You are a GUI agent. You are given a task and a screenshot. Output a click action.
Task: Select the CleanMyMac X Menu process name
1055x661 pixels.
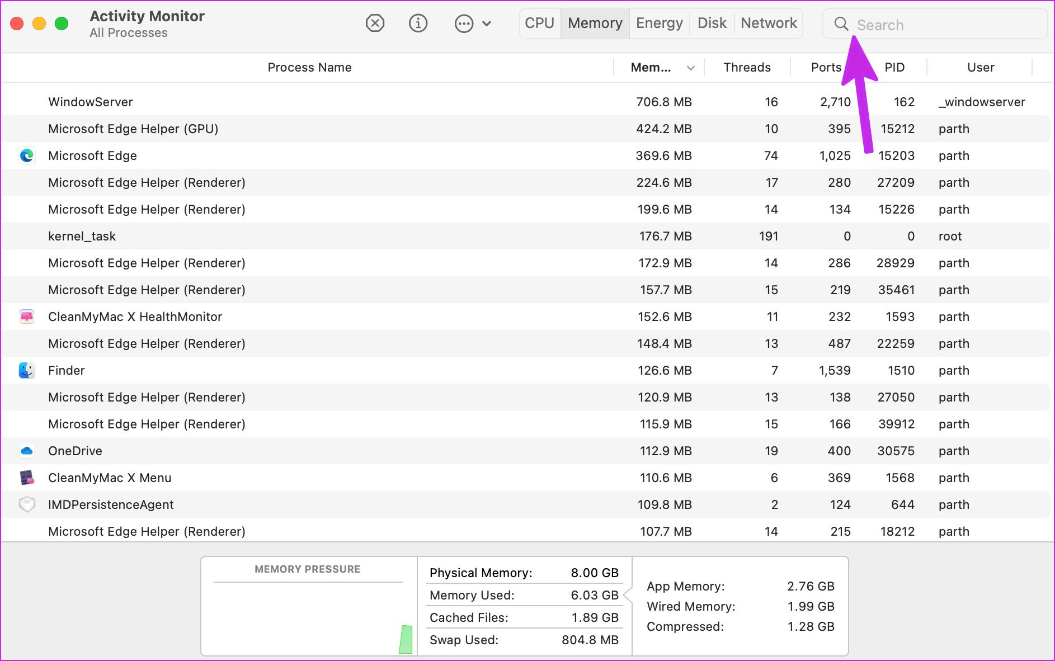click(110, 478)
